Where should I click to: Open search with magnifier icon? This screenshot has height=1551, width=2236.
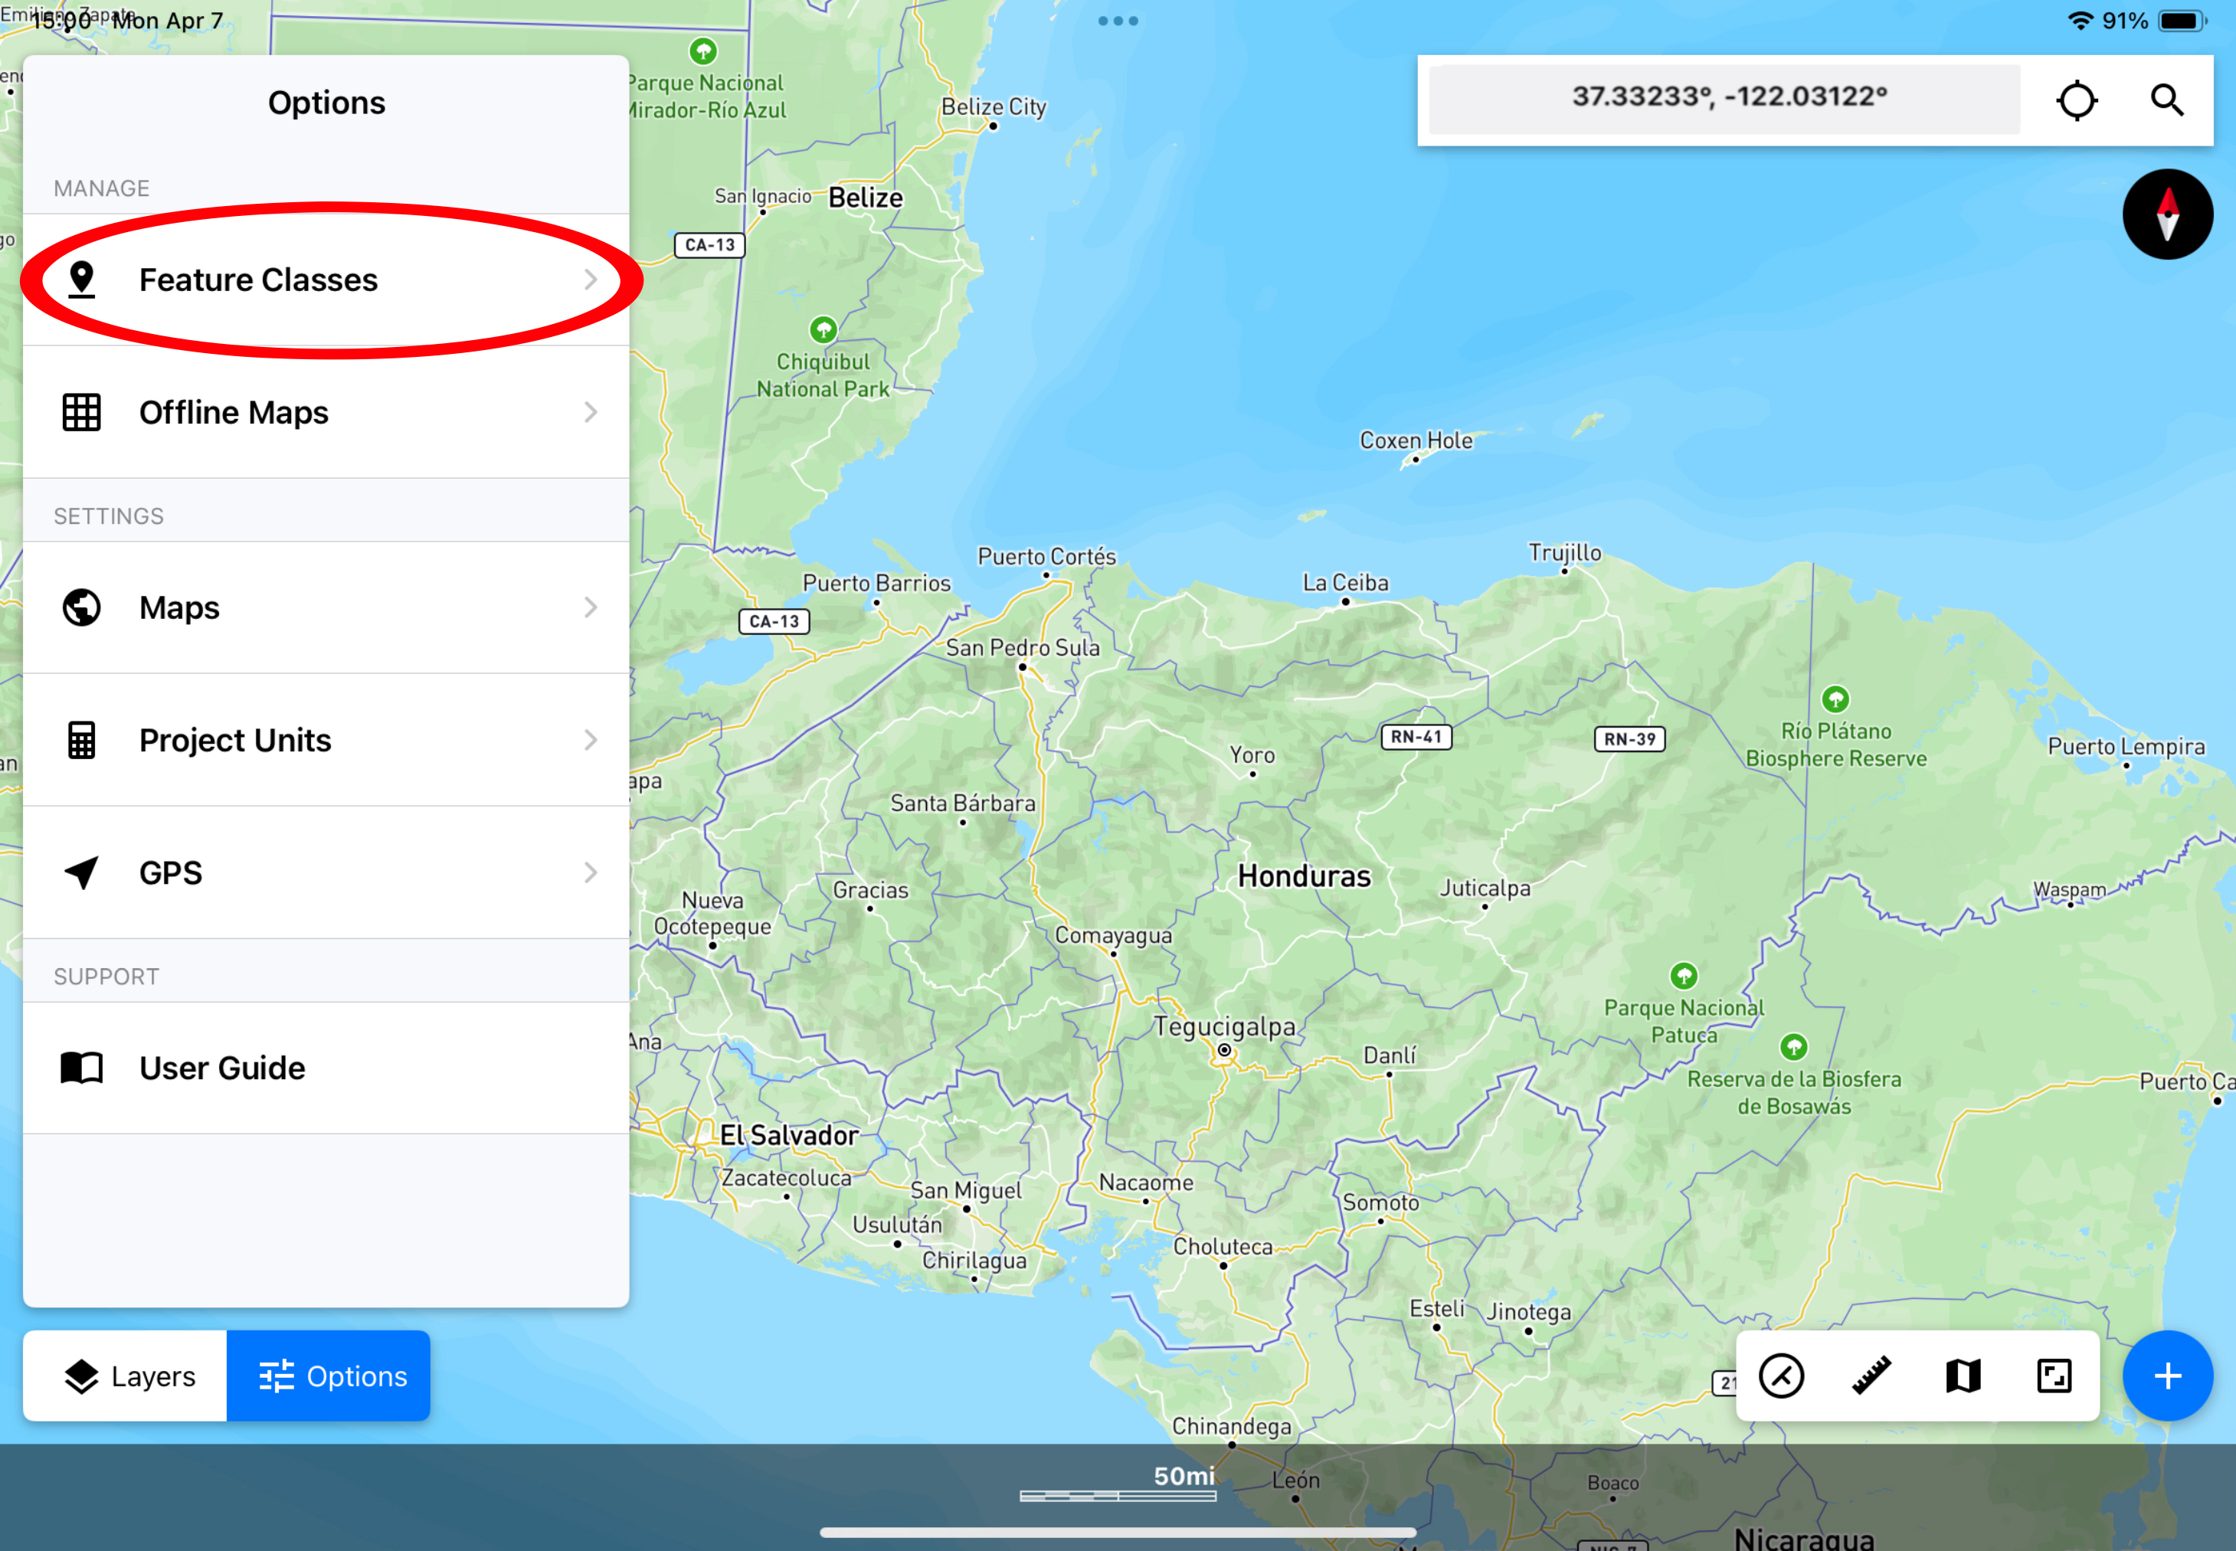[x=2167, y=100]
